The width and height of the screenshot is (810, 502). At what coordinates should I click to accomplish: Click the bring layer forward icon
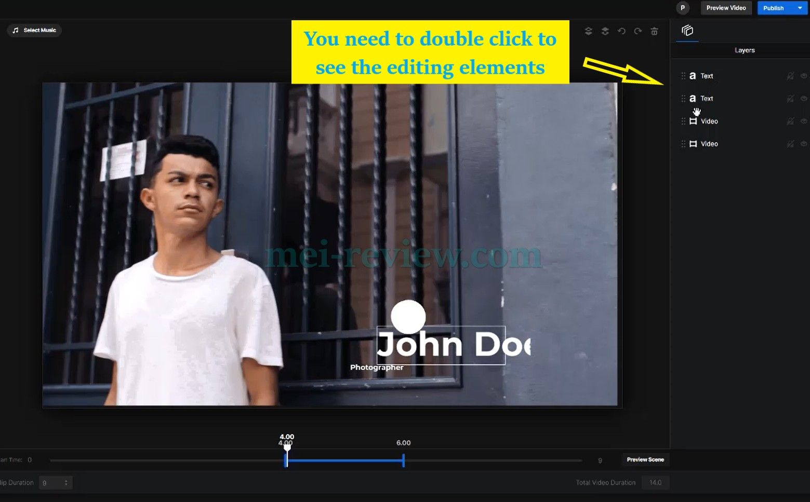point(605,31)
